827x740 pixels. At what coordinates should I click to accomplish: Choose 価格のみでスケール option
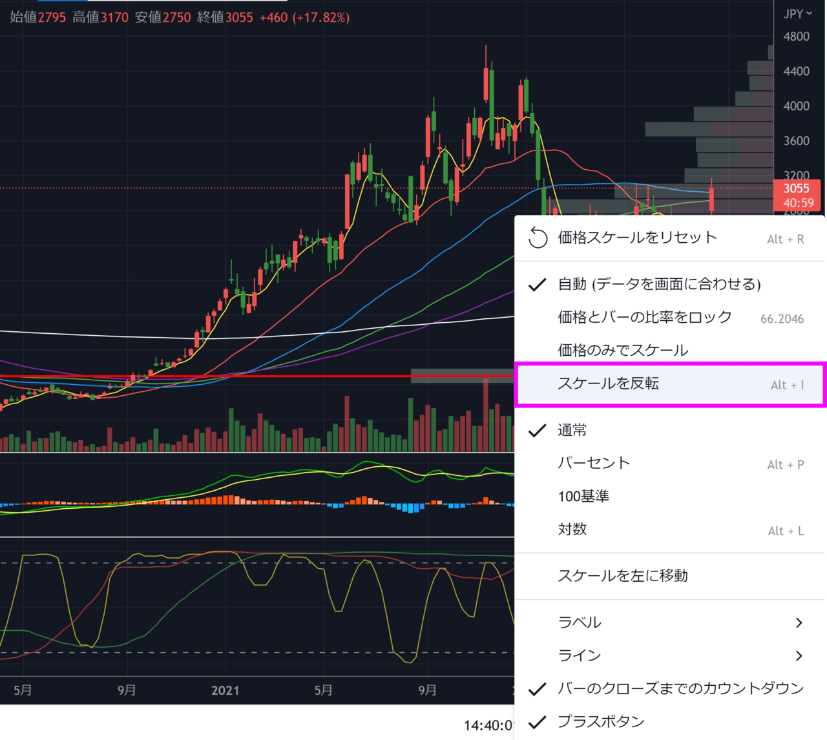click(669, 351)
